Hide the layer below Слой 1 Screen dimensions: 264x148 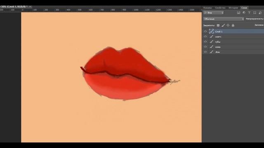coord(205,37)
